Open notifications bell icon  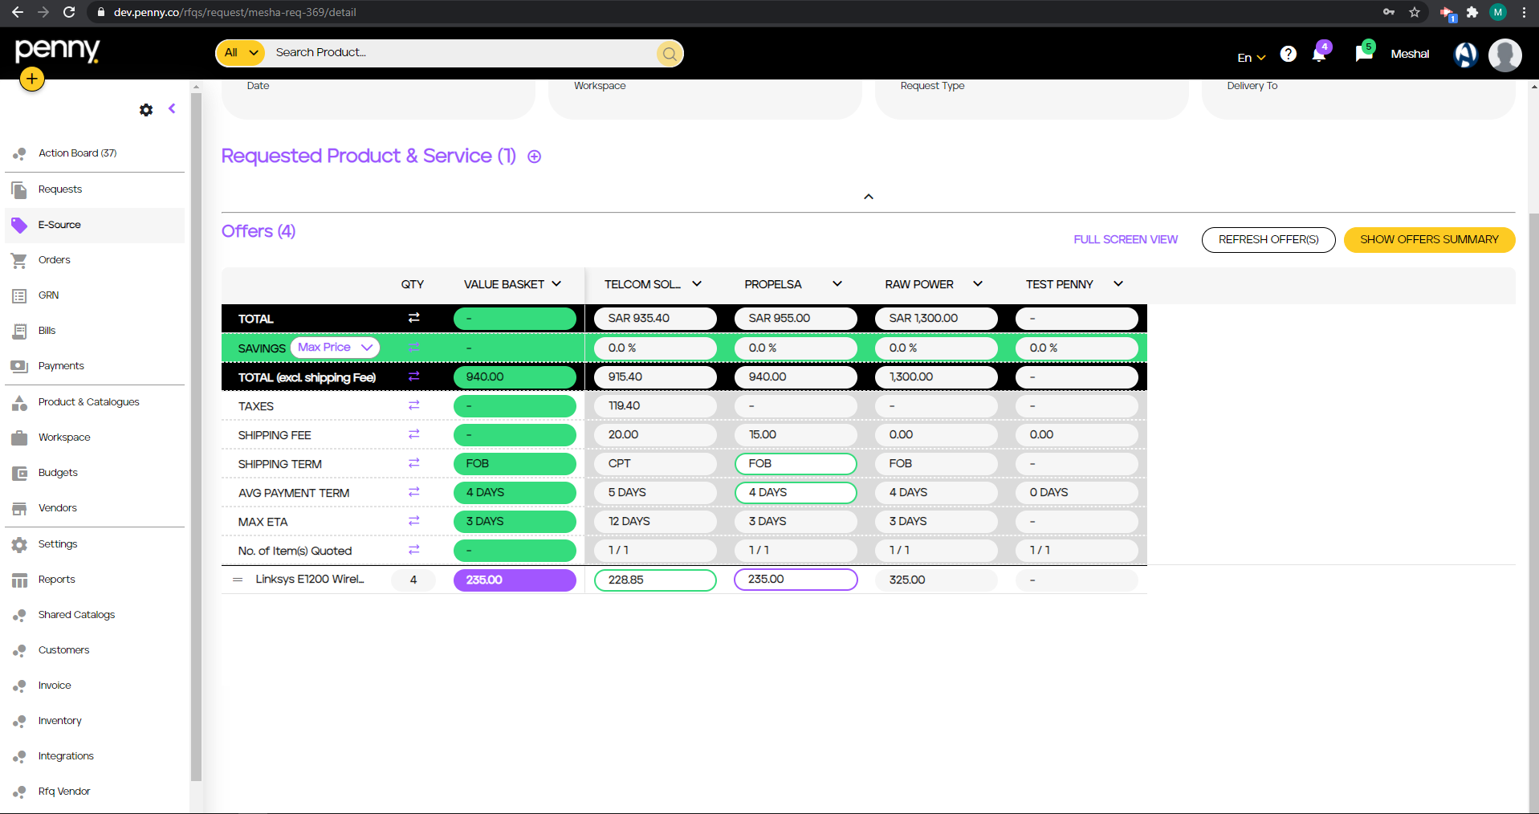[1319, 54]
